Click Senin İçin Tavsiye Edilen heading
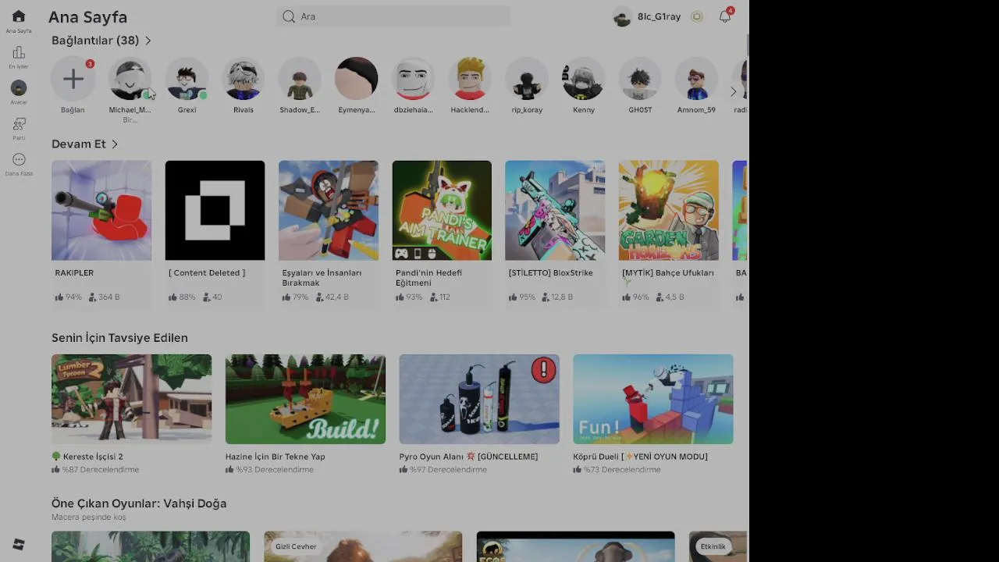 pos(119,338)
